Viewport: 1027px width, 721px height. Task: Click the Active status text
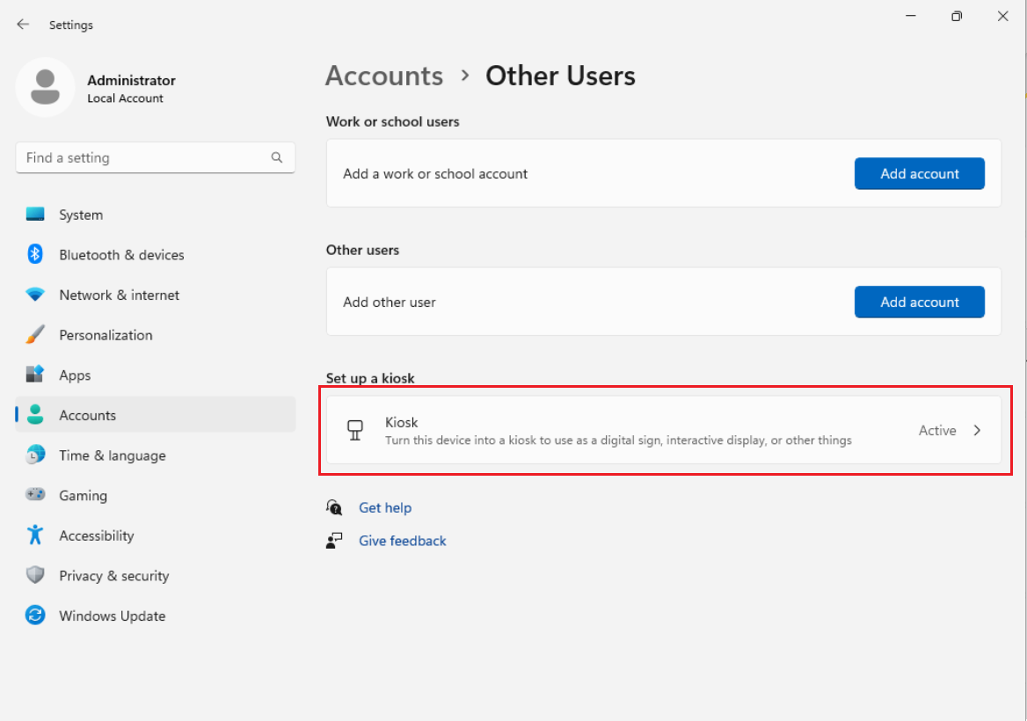pos(937,430)
